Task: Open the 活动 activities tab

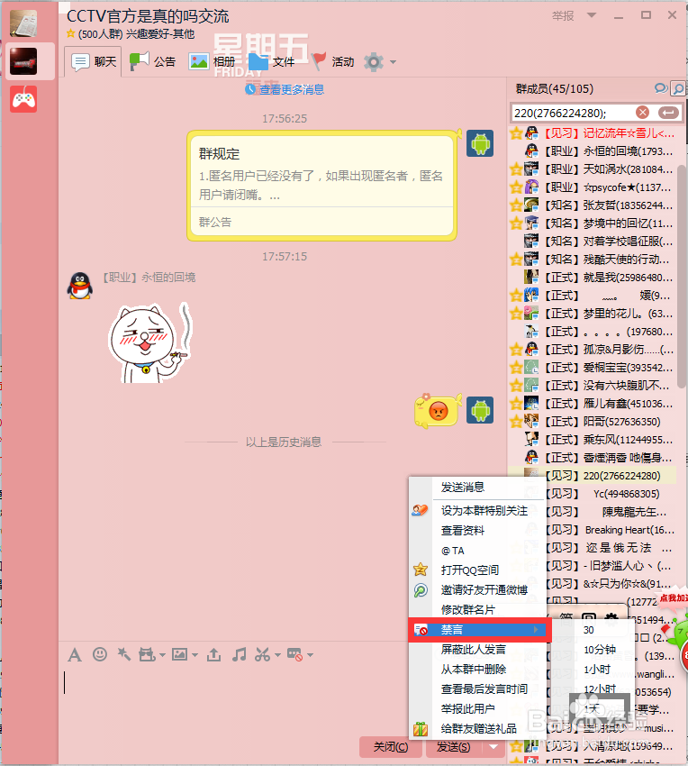Action: pyautogui.click(x=332, y=62)
